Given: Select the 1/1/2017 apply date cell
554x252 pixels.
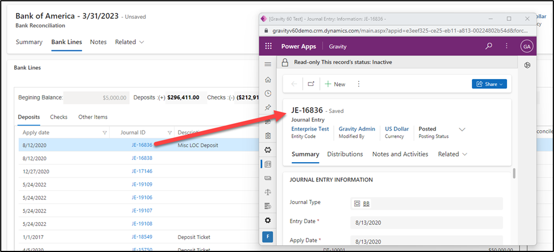Looking at the screenshot, I should [x=32, y=237].
